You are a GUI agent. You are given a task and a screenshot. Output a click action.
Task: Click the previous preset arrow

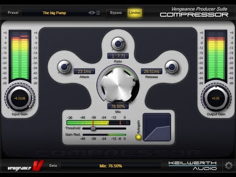tap(89, 13)
